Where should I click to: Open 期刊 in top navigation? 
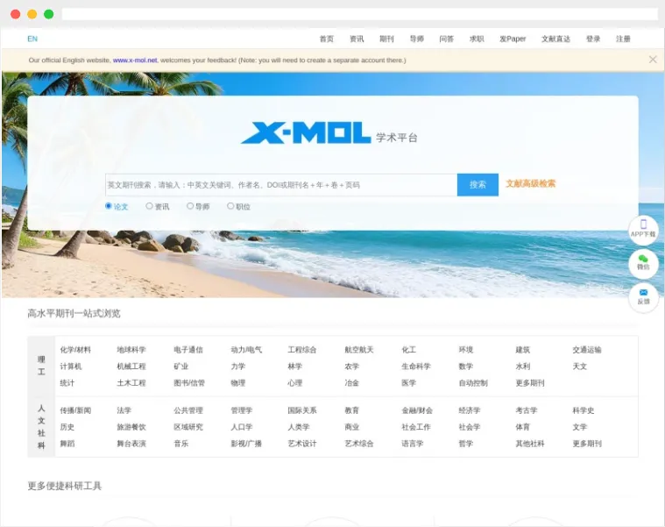386,39
